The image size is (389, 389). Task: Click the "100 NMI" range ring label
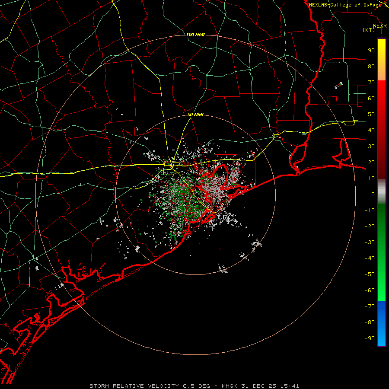point(195,35)
